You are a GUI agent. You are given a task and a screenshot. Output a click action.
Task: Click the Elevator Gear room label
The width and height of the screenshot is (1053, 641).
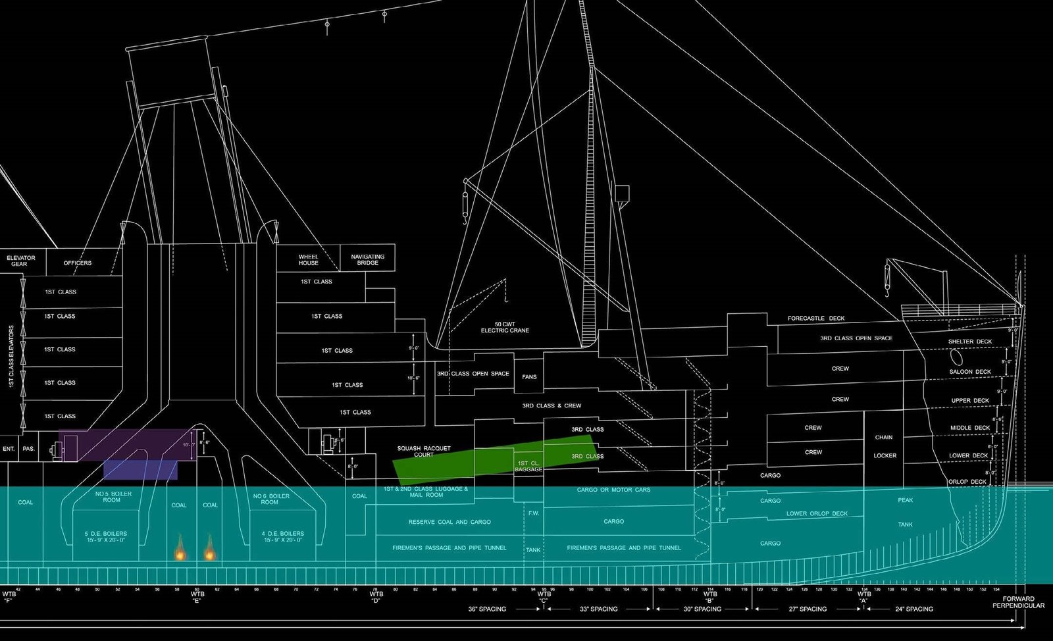pos(21,261)
